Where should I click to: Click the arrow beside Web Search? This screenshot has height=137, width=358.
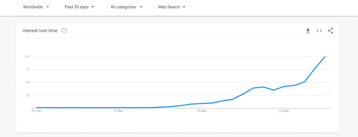(x=184, y=7)
